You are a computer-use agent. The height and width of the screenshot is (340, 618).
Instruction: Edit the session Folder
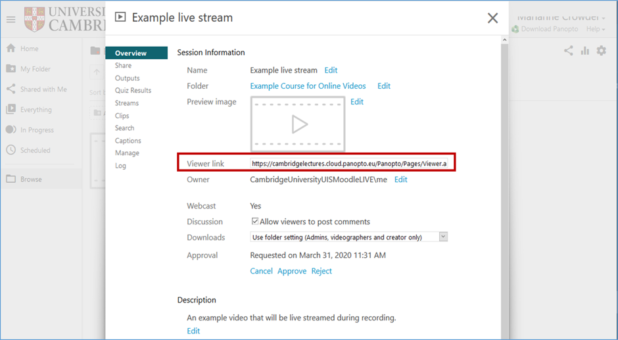pos(384,86)
